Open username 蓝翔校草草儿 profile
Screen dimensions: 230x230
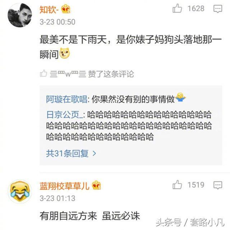(65, 186)
